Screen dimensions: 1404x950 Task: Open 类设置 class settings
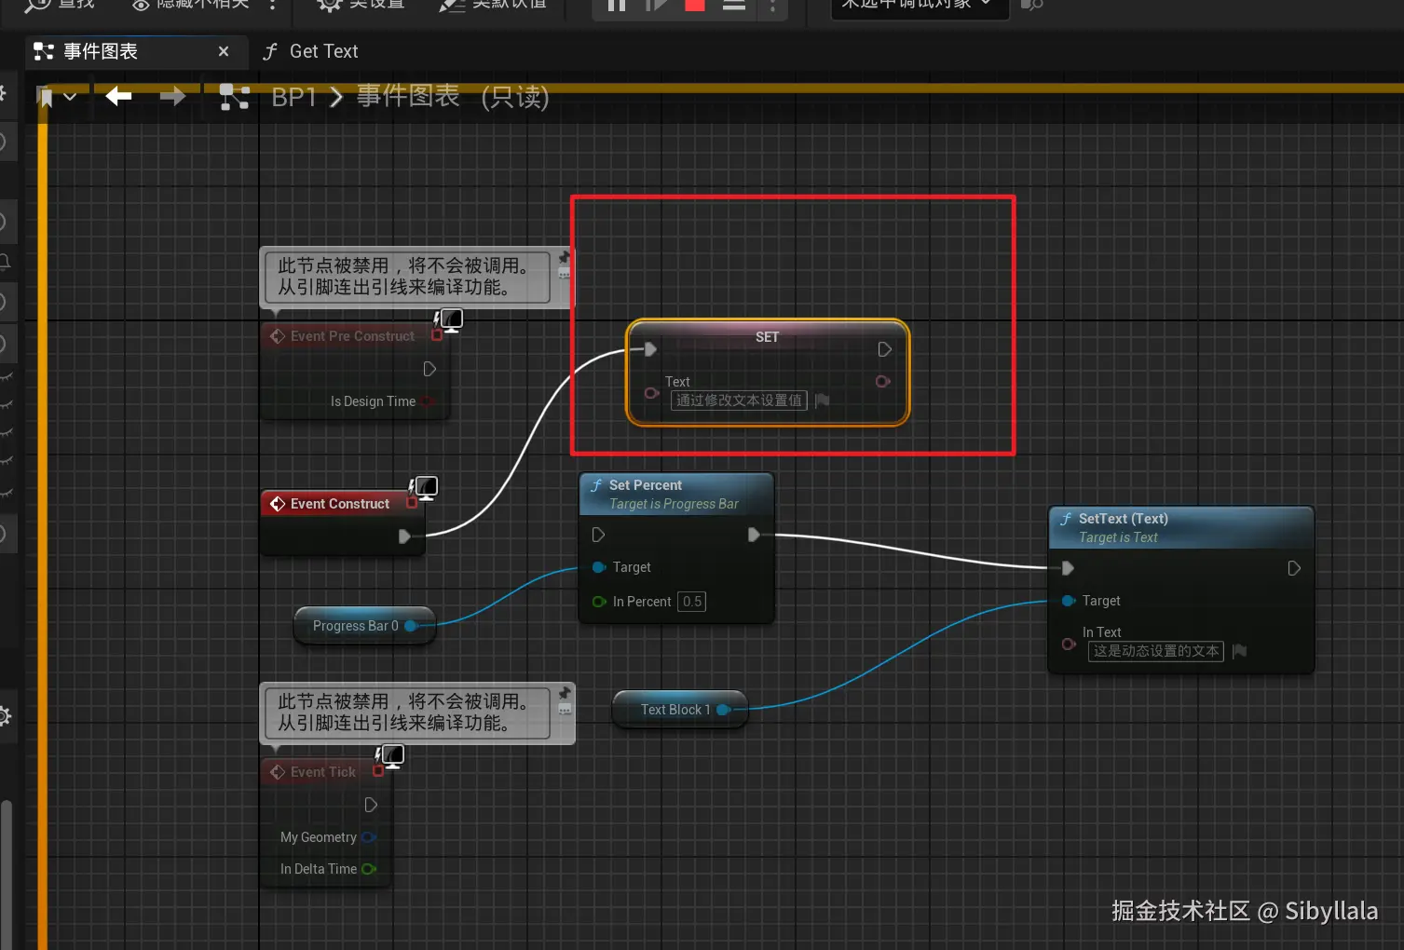[x=361, y=6]
